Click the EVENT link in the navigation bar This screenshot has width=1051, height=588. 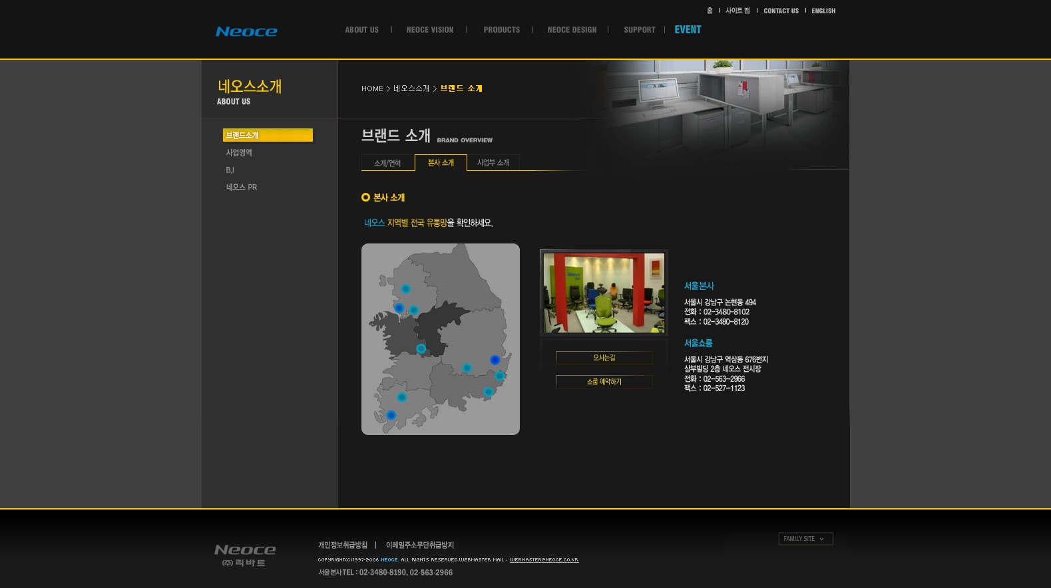coord(688,30)
